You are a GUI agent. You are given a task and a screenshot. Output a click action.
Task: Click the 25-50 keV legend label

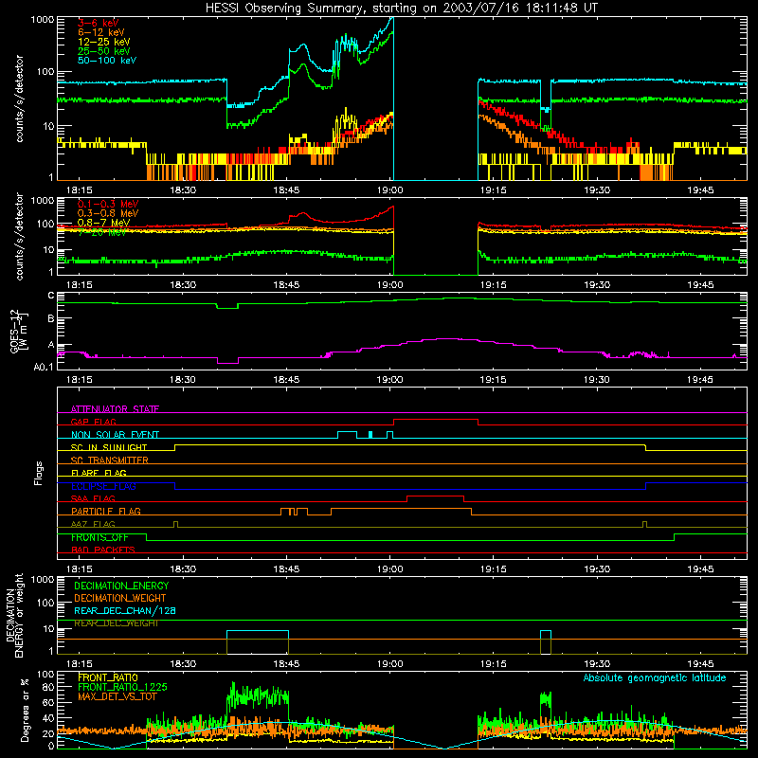point(104,51)
